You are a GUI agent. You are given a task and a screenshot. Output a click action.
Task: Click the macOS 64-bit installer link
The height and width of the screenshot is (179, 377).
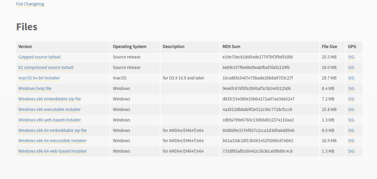(39, 78)
